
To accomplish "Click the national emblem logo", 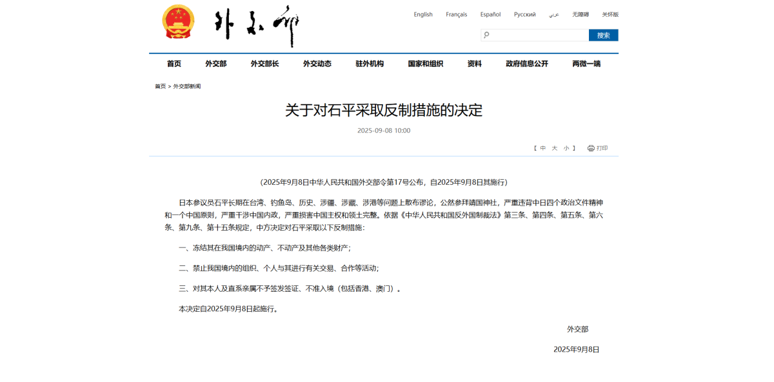I will 178,23.
